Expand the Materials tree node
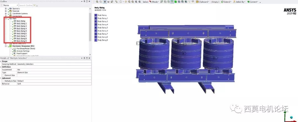 [x=6, y=11]
